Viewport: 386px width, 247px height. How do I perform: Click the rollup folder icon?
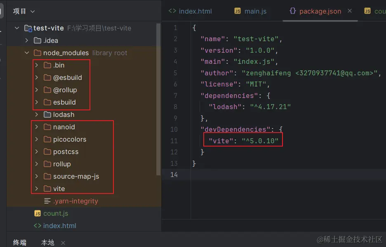[47, 164]
